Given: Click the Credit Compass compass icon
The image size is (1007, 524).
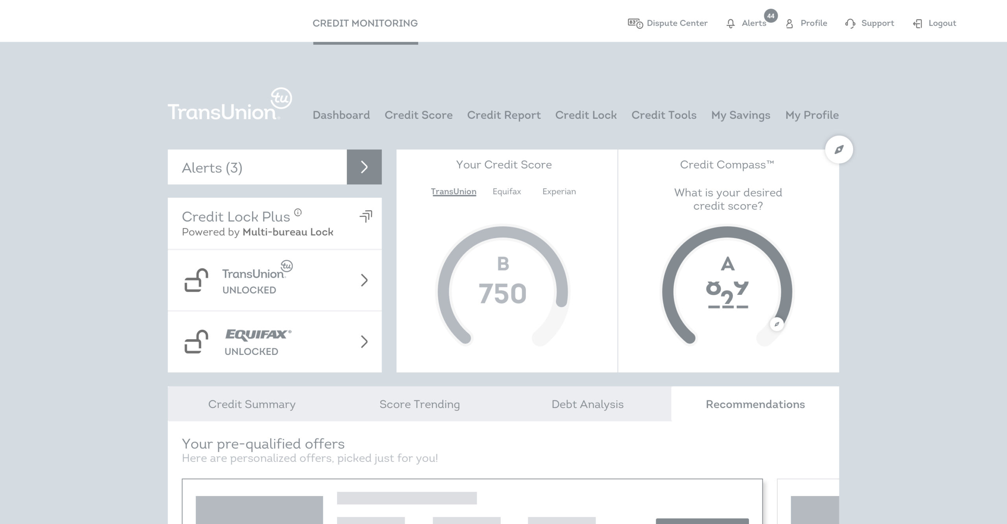Looking at the screenshot, I should (x=838, y=149).
